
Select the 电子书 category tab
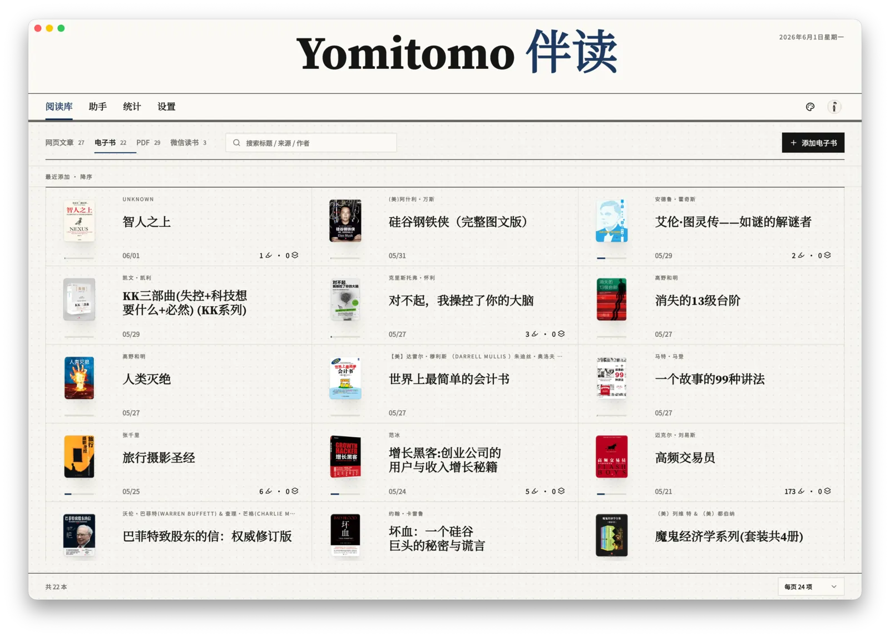coord(110,143)
